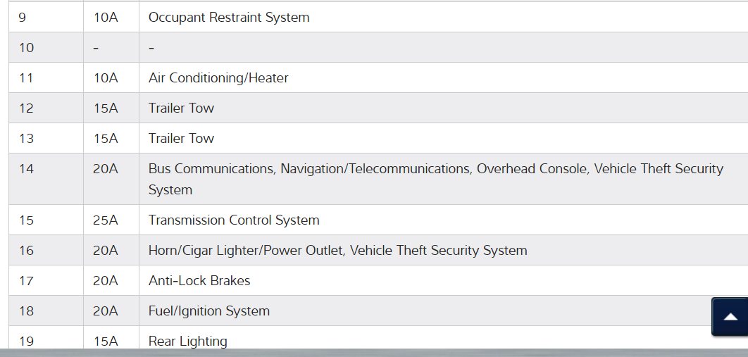Click fuse number 9 in the table

coord(23,18)
